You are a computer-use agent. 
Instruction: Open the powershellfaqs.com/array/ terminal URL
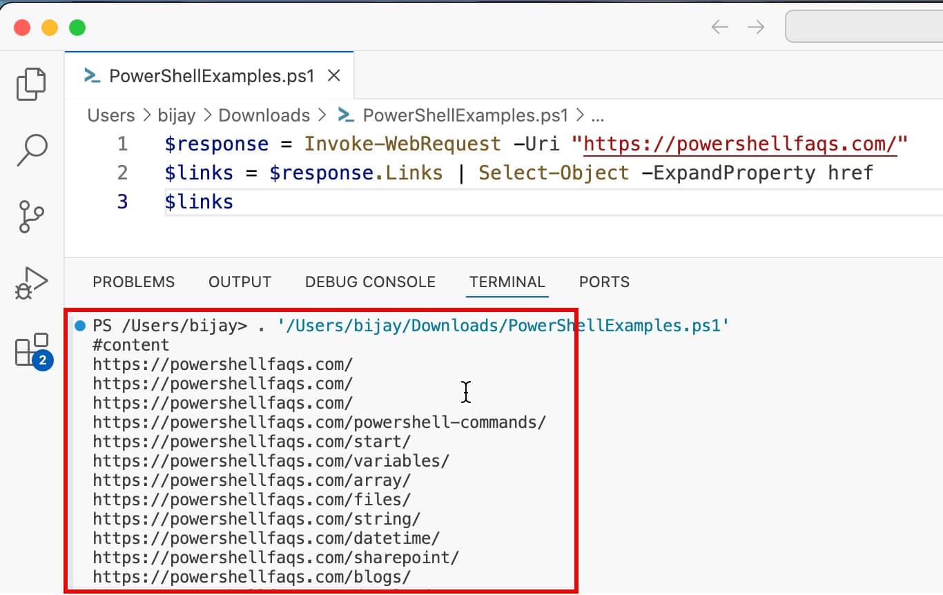tap(252, 480)
